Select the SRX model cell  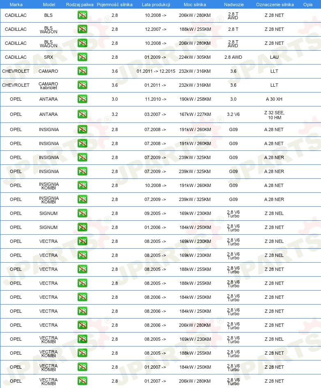coord(48,57)
